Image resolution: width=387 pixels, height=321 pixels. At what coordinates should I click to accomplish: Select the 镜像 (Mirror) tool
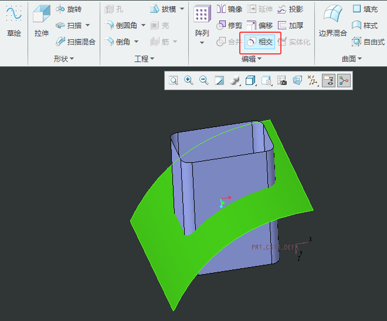(229, 9)
